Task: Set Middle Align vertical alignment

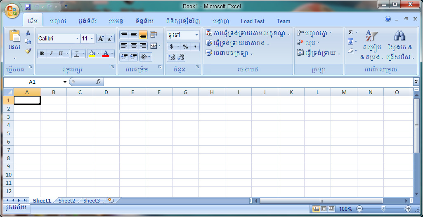Action: point(134,35)
